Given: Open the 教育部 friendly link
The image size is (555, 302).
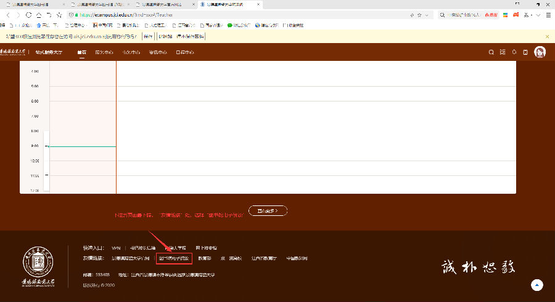Looking at the screenshot, I should (x=205, y=258).
